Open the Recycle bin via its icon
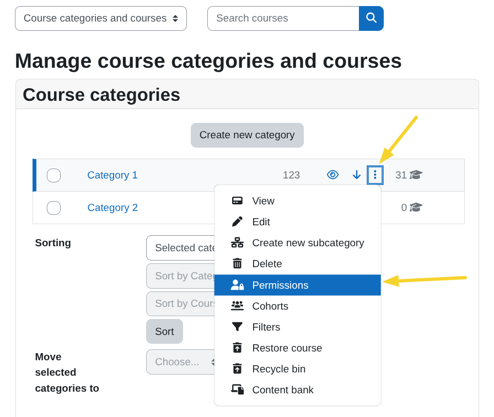 point(238,369)
